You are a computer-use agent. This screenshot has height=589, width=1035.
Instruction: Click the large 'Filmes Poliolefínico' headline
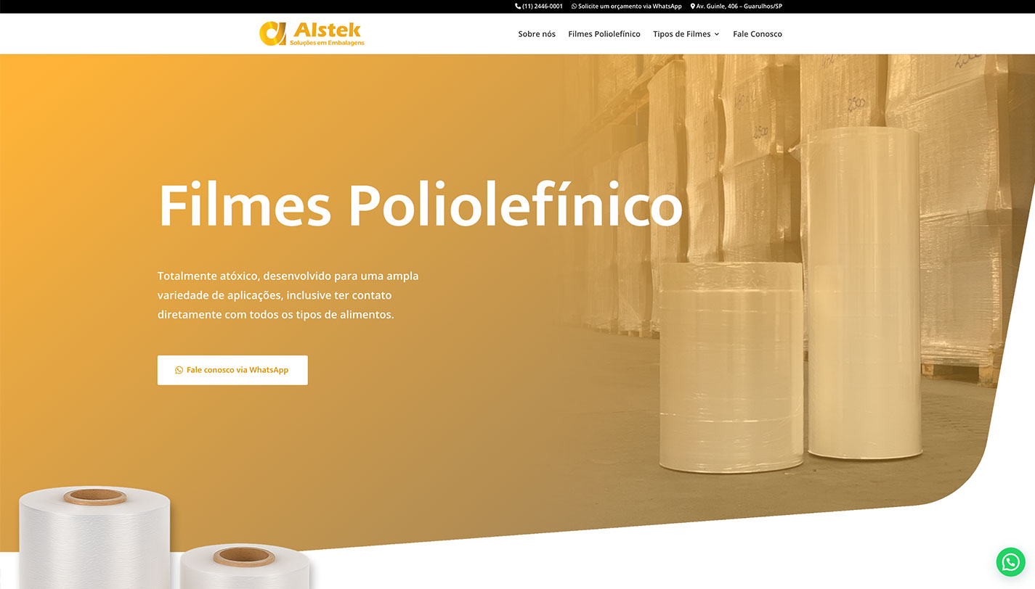point(421,206)
